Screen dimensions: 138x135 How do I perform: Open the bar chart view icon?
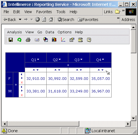pyautogui.click(x=54, y=39)
